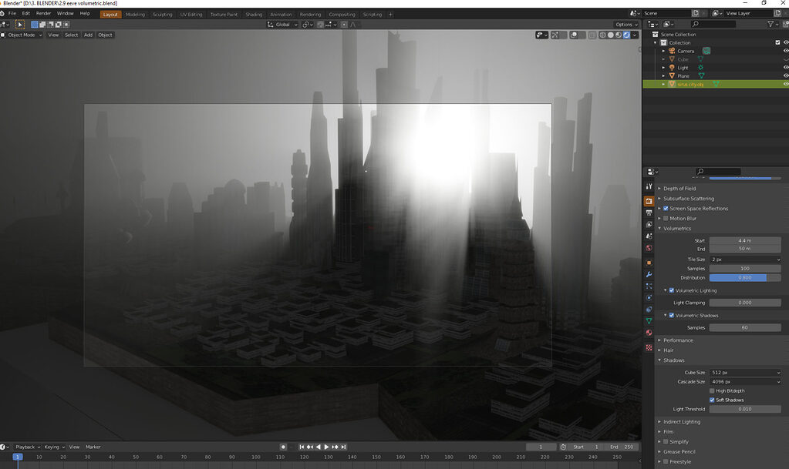Switch viewport to Rendered shading mode
This screenshot has width=789, height=469.
(626, 35)
